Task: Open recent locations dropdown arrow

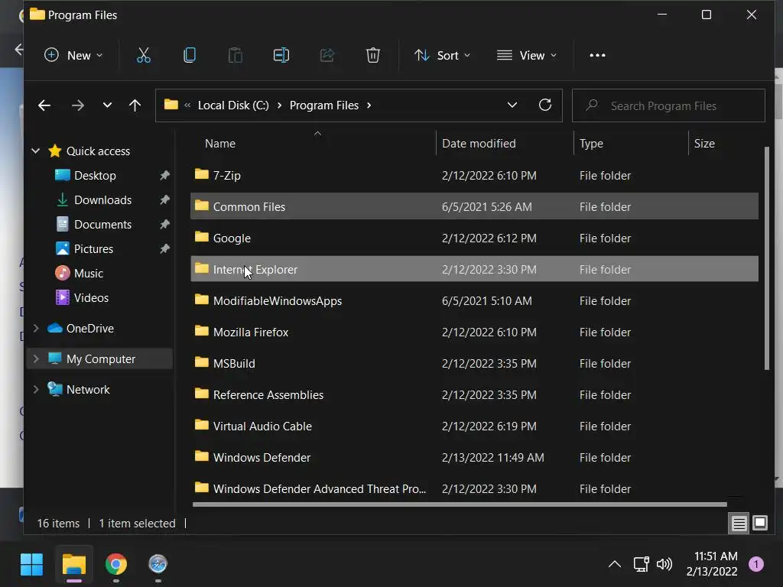Action: click(107, 105)
